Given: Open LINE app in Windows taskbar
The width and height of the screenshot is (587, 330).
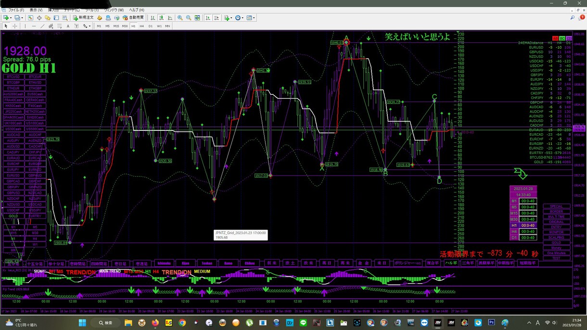Looking at the screenshot, I should [303, 322].
